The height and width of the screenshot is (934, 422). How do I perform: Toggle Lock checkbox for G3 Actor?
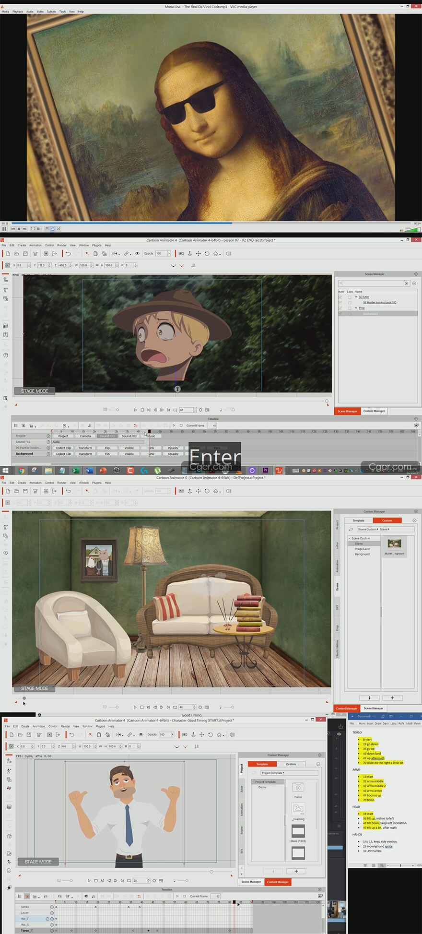click(350, 297)
